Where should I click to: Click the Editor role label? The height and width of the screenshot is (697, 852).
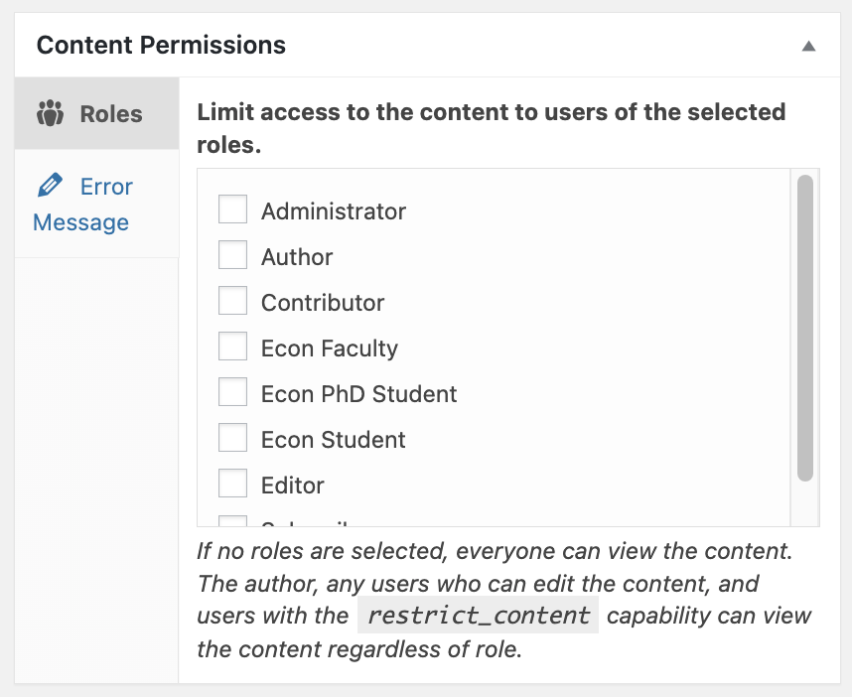point(293,486)
